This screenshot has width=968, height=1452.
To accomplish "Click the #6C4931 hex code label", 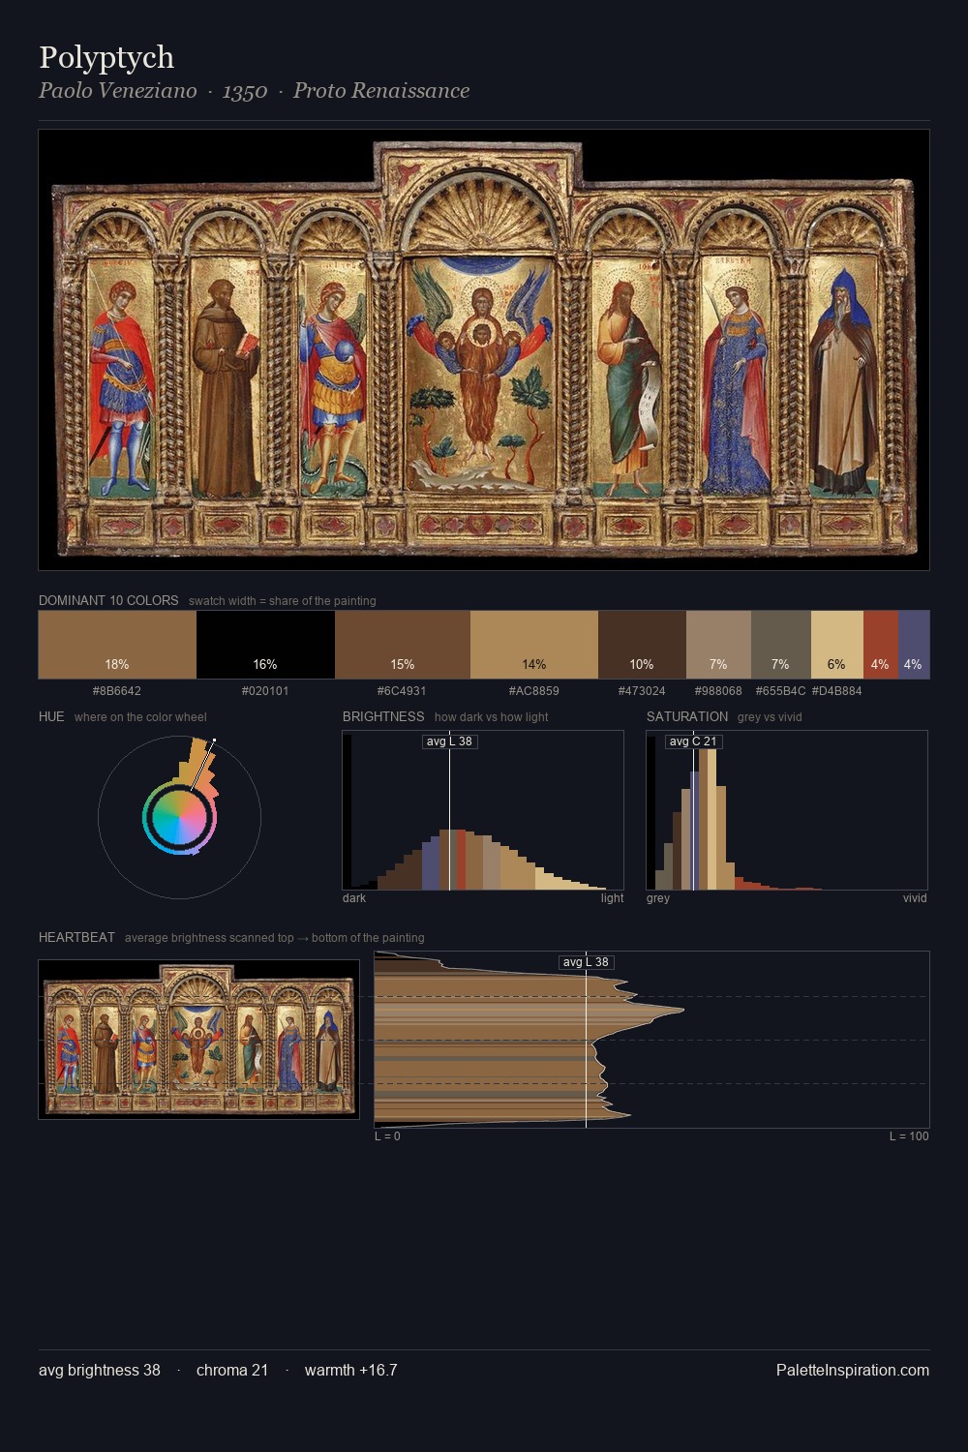I will pyautogui.click(x=402, y=691).
